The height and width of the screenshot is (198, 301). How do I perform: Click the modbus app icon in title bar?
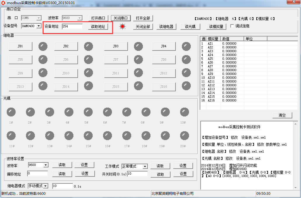click(3, 3)
